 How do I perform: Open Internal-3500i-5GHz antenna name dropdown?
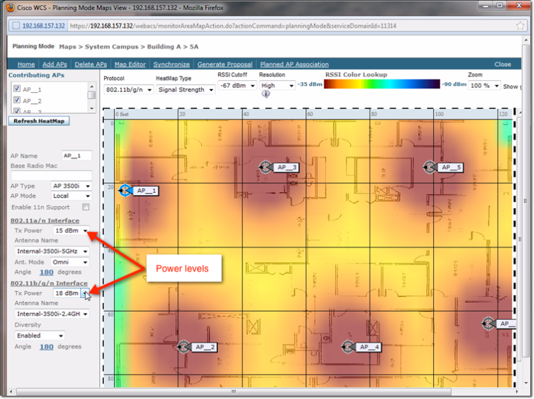pyautogui.click(x=52, y=252)
